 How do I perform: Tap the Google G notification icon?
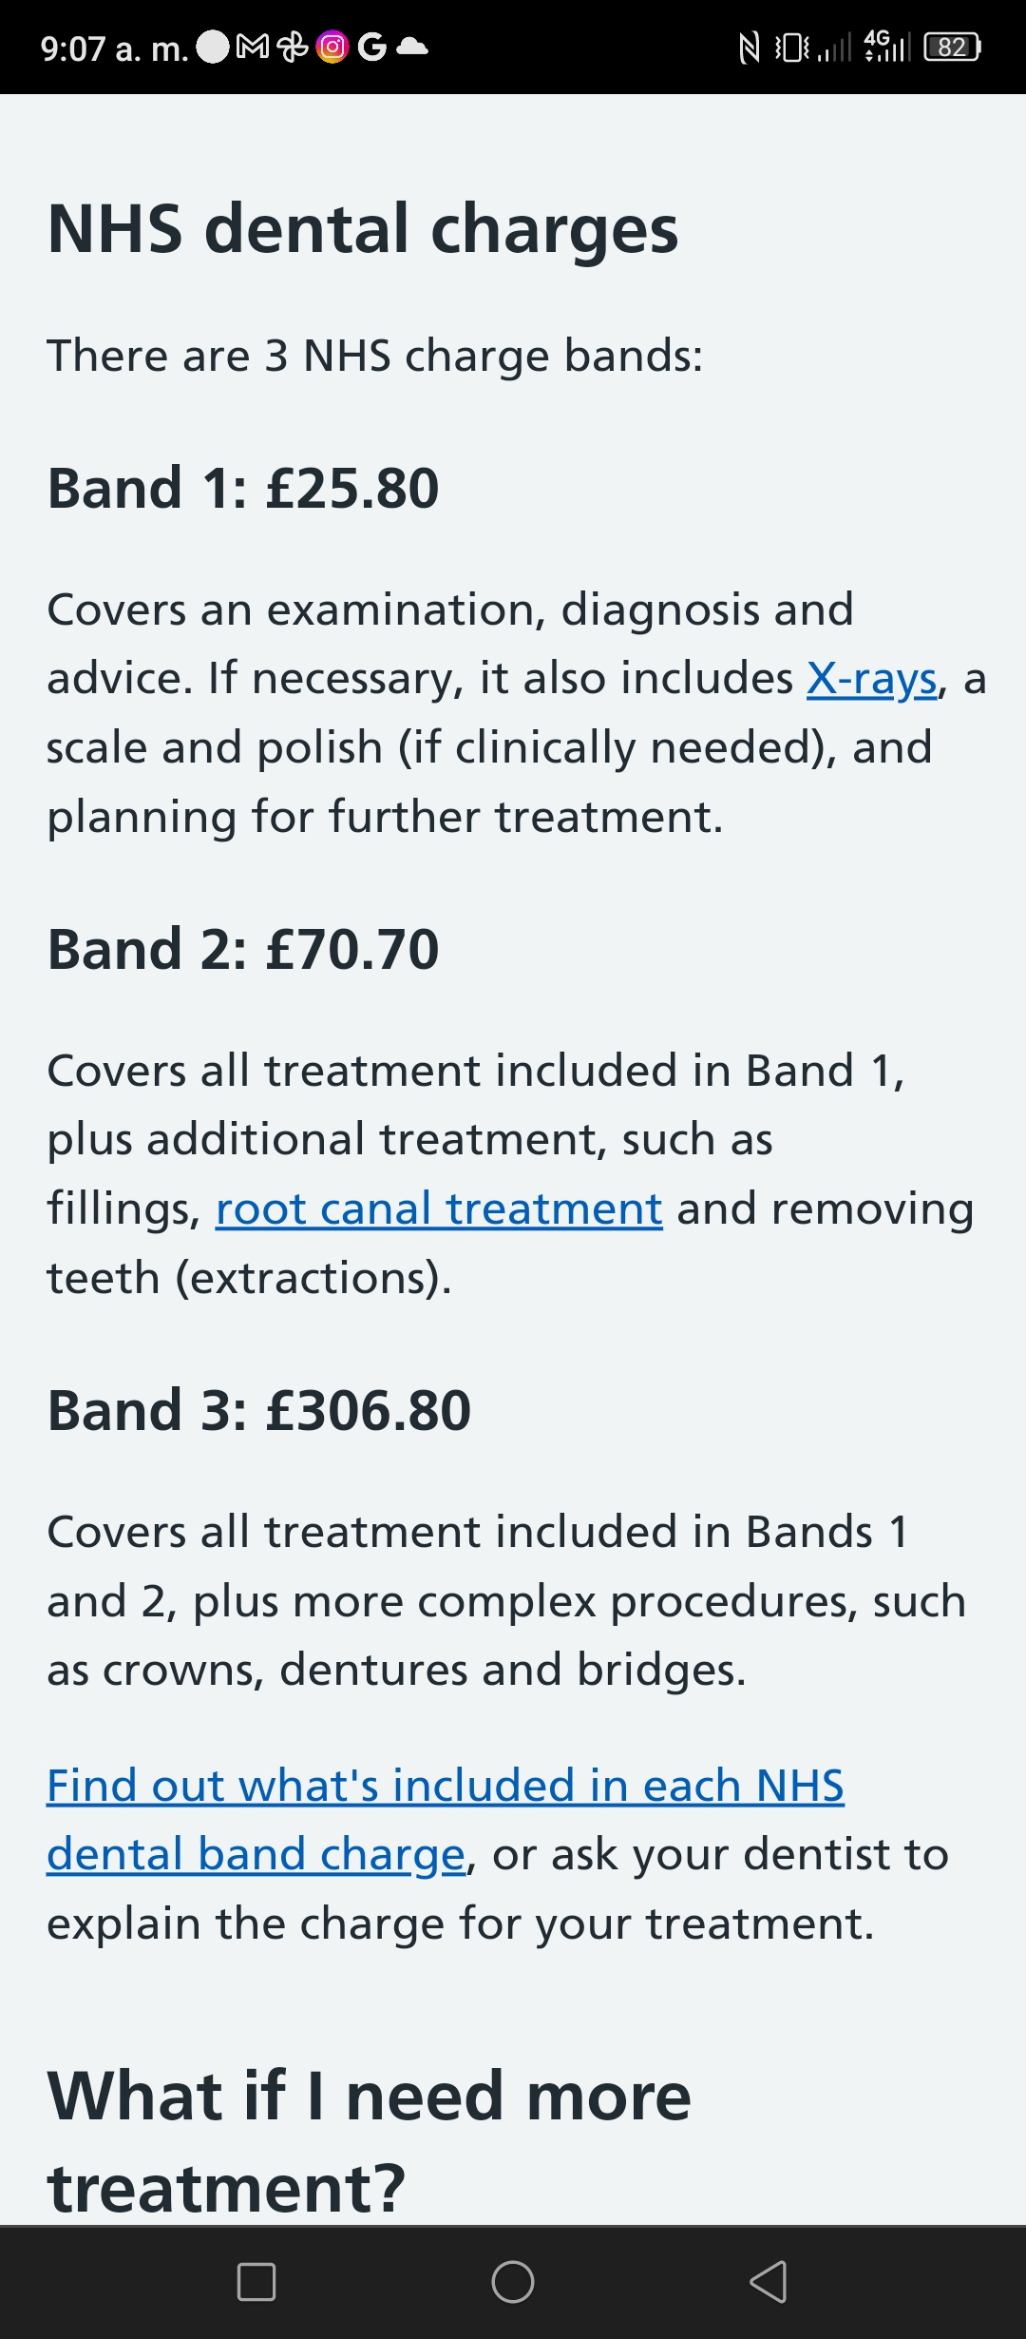tap(371, 47)
